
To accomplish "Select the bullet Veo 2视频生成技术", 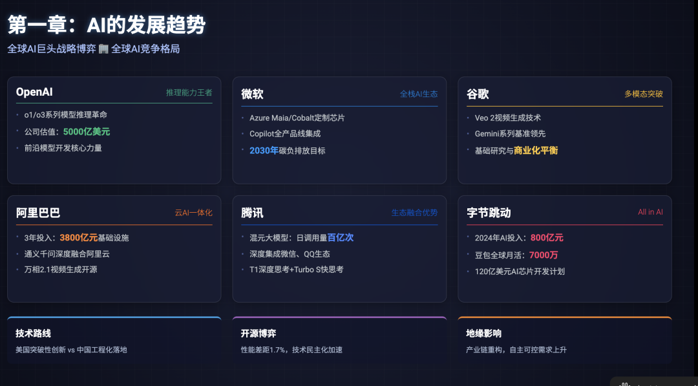I will point(508,118).
